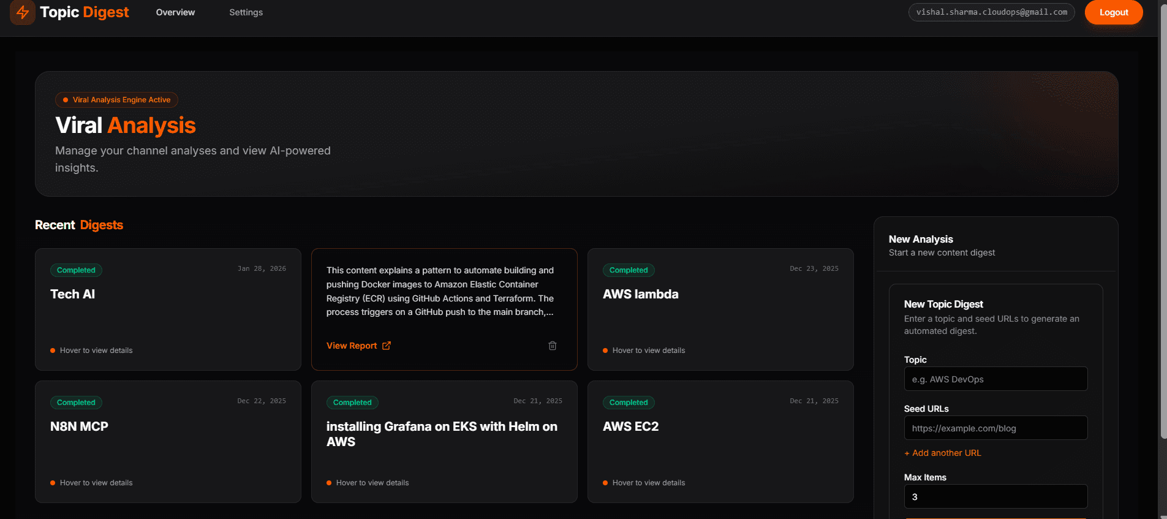The image size is (1167, 519).
Task: Open the AWS EC2 digest card
Action: [x=720, y=442]
